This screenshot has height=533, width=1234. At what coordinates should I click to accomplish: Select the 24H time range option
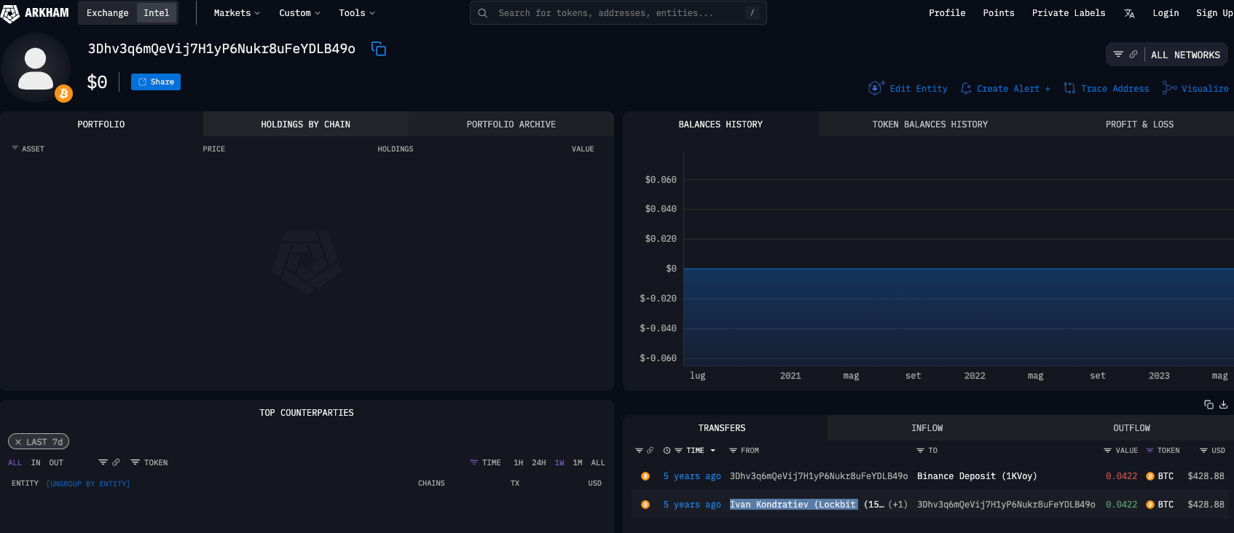point(538,462)
